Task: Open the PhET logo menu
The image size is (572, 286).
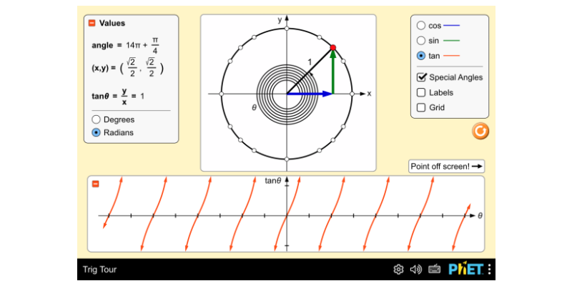Action: [469, 270]
